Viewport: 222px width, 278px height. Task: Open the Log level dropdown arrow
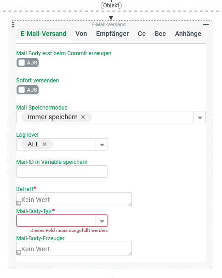point(102,145)
